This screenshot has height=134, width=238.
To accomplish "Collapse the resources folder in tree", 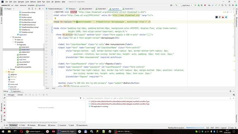I will pyautogui.click(x=11, y=37).
